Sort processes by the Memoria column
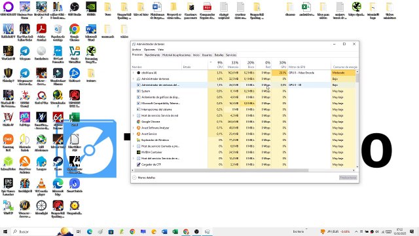 pos(232,64)
